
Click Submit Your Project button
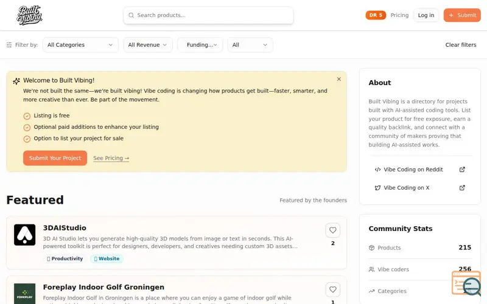pos(55,158)
